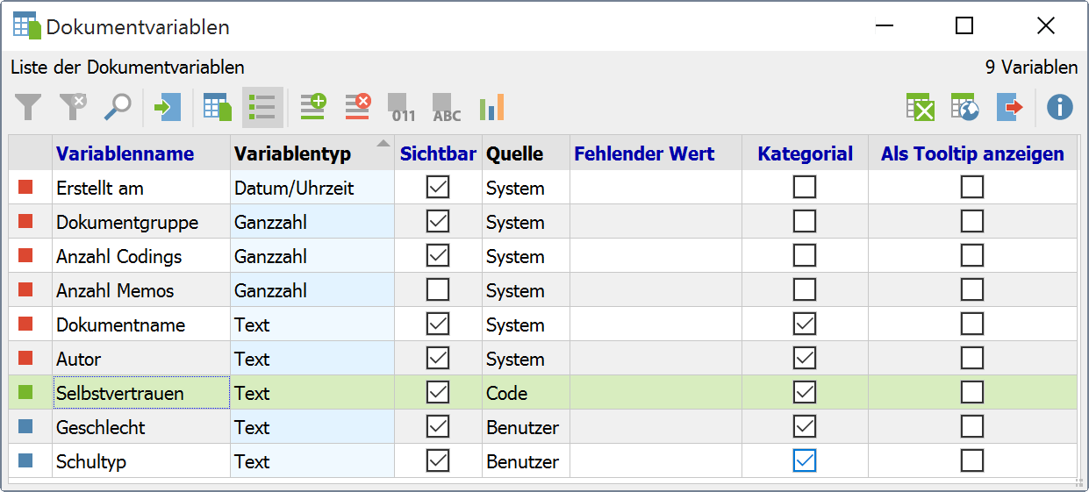Click the ABC text conversion icon
1089x492 pixels.
pyautogui.click(x=447, y=107)
